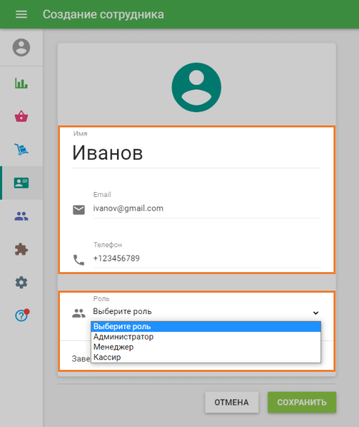359x427 pixels.
Task: Select the highlighted Выберите роль option
Action: 206,326
